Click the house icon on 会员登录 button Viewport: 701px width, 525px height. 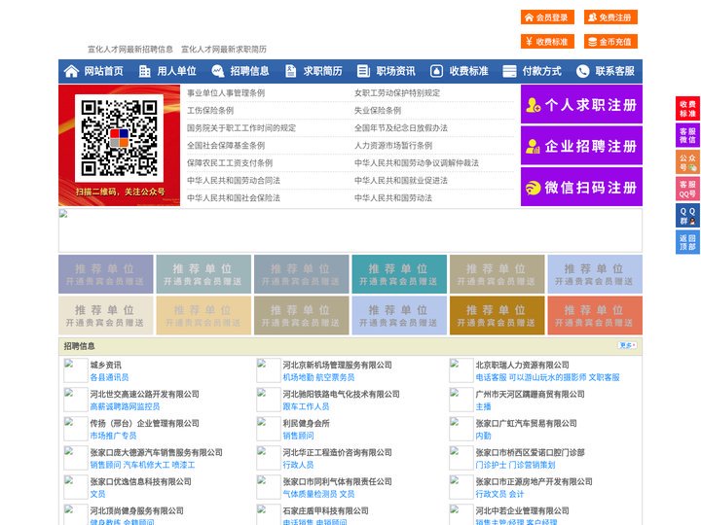click(530, 17)
